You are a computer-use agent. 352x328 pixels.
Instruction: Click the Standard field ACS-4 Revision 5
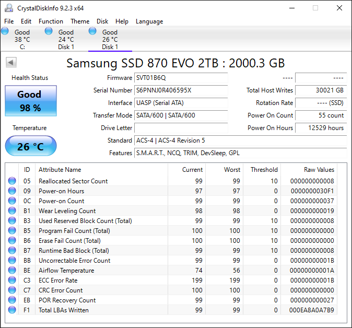(241, 140)
